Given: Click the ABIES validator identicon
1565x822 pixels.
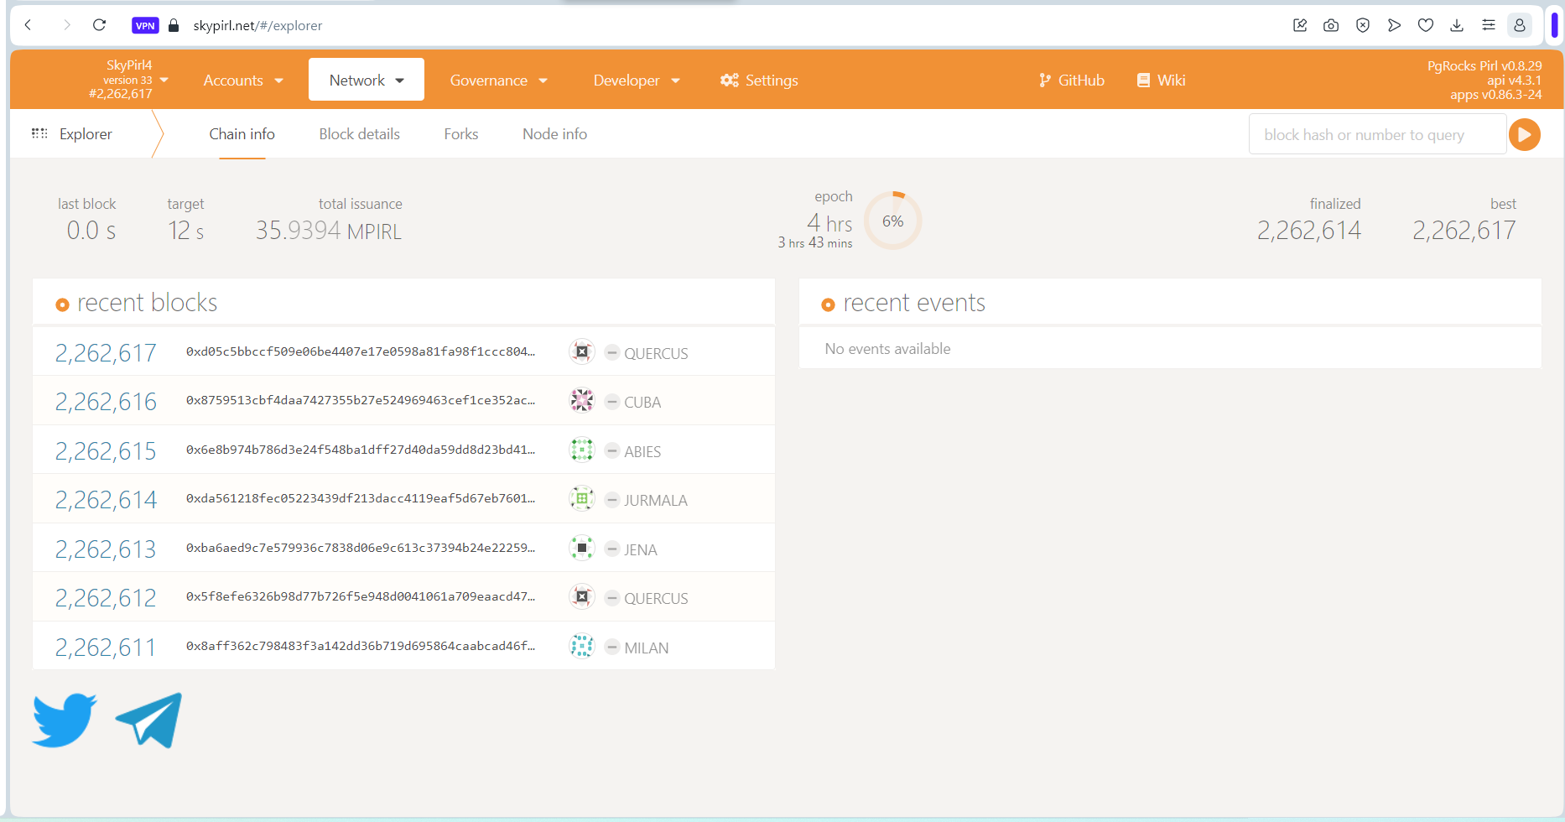Looking at the screenshot, I should (581, 450).
